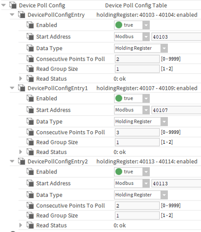Expand Read Status under DevicePollConfigEntry

[21, 79]
